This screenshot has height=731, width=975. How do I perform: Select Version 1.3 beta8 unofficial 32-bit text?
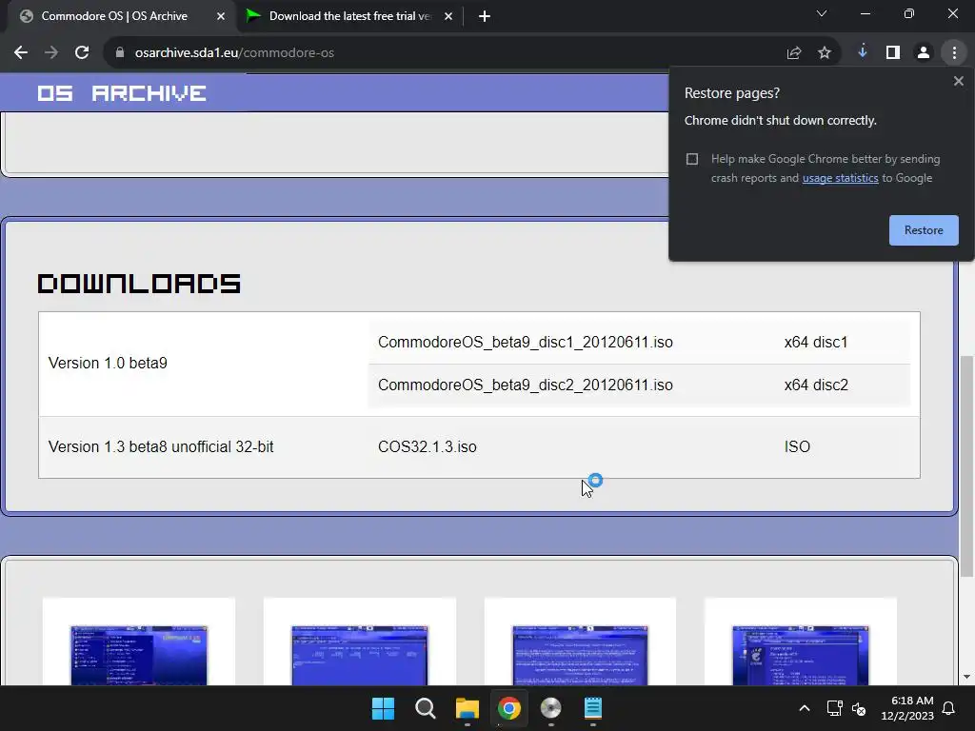coord(161,447)
